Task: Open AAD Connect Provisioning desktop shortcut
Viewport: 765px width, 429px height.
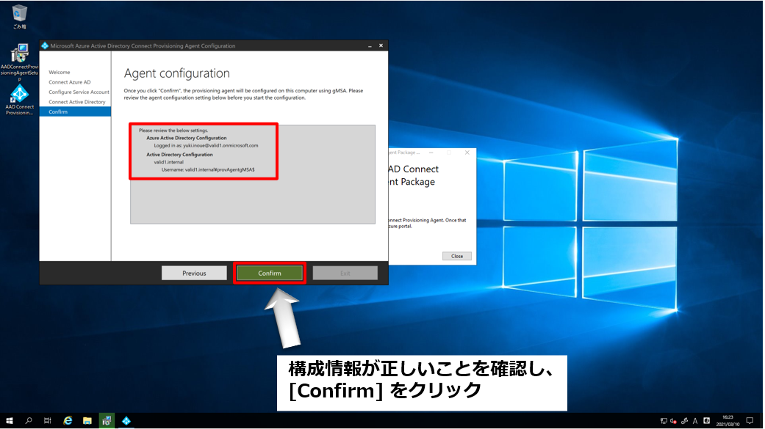Action: 20,100
